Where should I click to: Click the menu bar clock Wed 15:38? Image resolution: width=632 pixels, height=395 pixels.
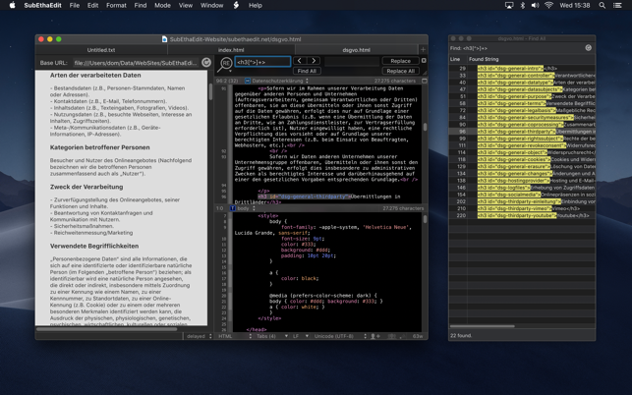tap(574, 5)
